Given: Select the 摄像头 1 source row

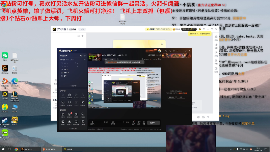Looking at the screenshot, I should click(x=73, y=73).
